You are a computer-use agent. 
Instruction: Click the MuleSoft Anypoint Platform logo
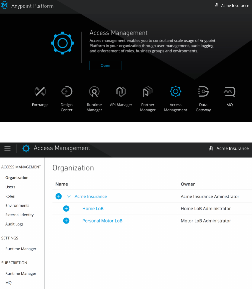5,5
